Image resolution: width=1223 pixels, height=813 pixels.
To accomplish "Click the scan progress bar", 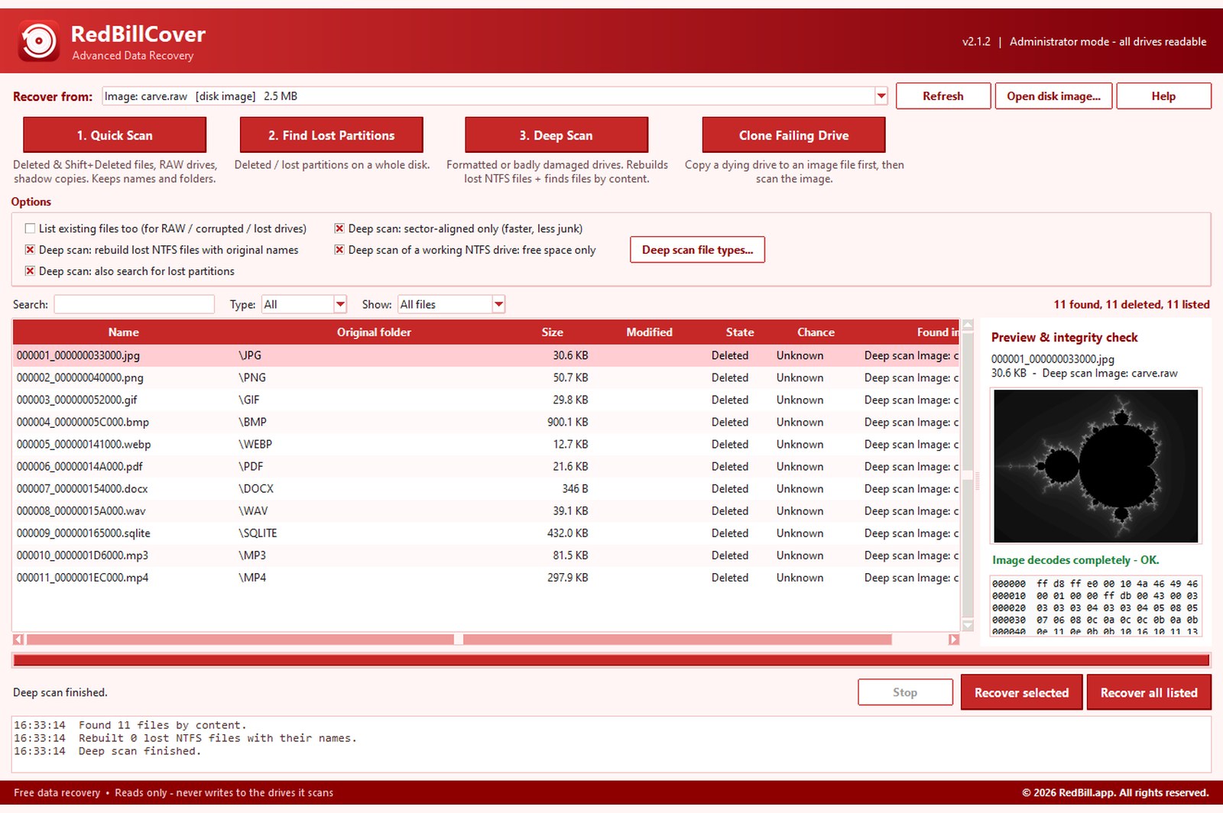I will click(x=611, y=660).
